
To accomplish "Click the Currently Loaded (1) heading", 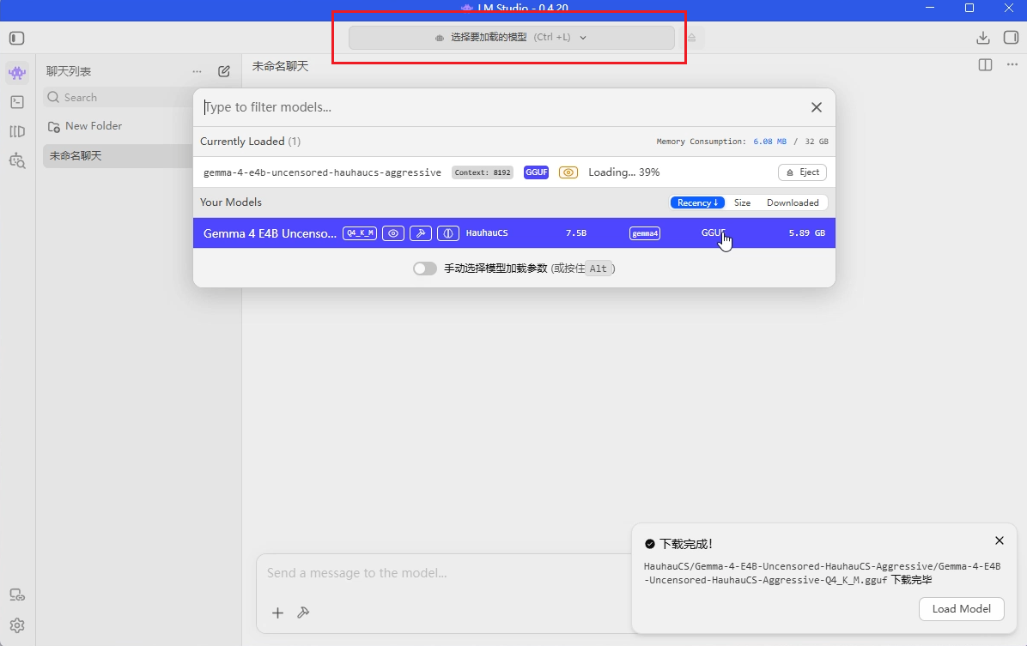I will (250, 142).
